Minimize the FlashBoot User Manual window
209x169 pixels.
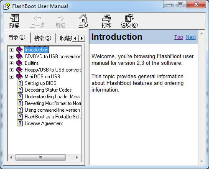click(169, 5)
